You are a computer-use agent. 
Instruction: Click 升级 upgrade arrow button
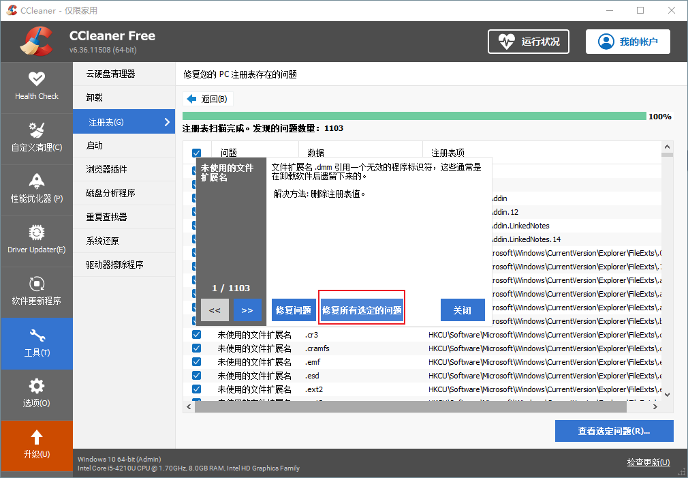pyautogui.click(x=36, y=445)
